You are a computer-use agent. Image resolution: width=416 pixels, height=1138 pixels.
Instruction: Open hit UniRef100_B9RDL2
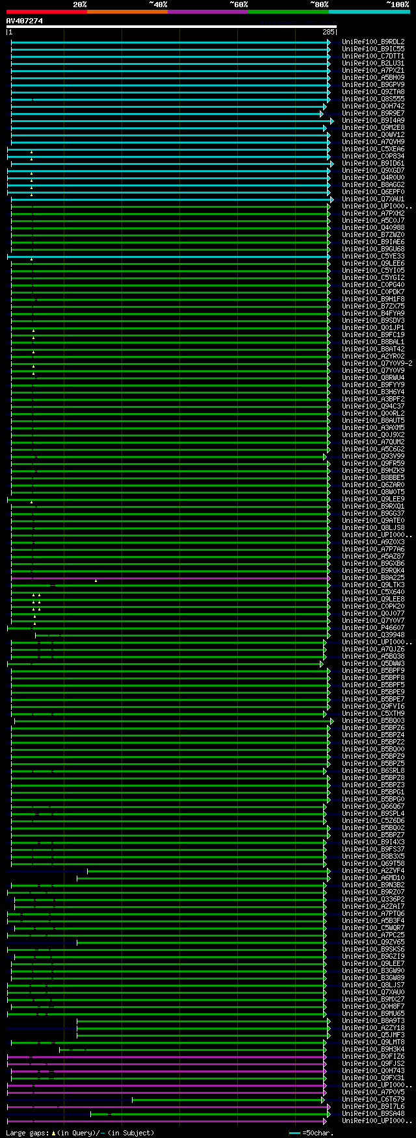pos(373,42)
